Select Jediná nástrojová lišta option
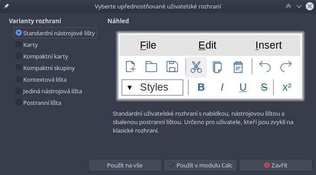The image size is (316, 175). pos(49,91)
